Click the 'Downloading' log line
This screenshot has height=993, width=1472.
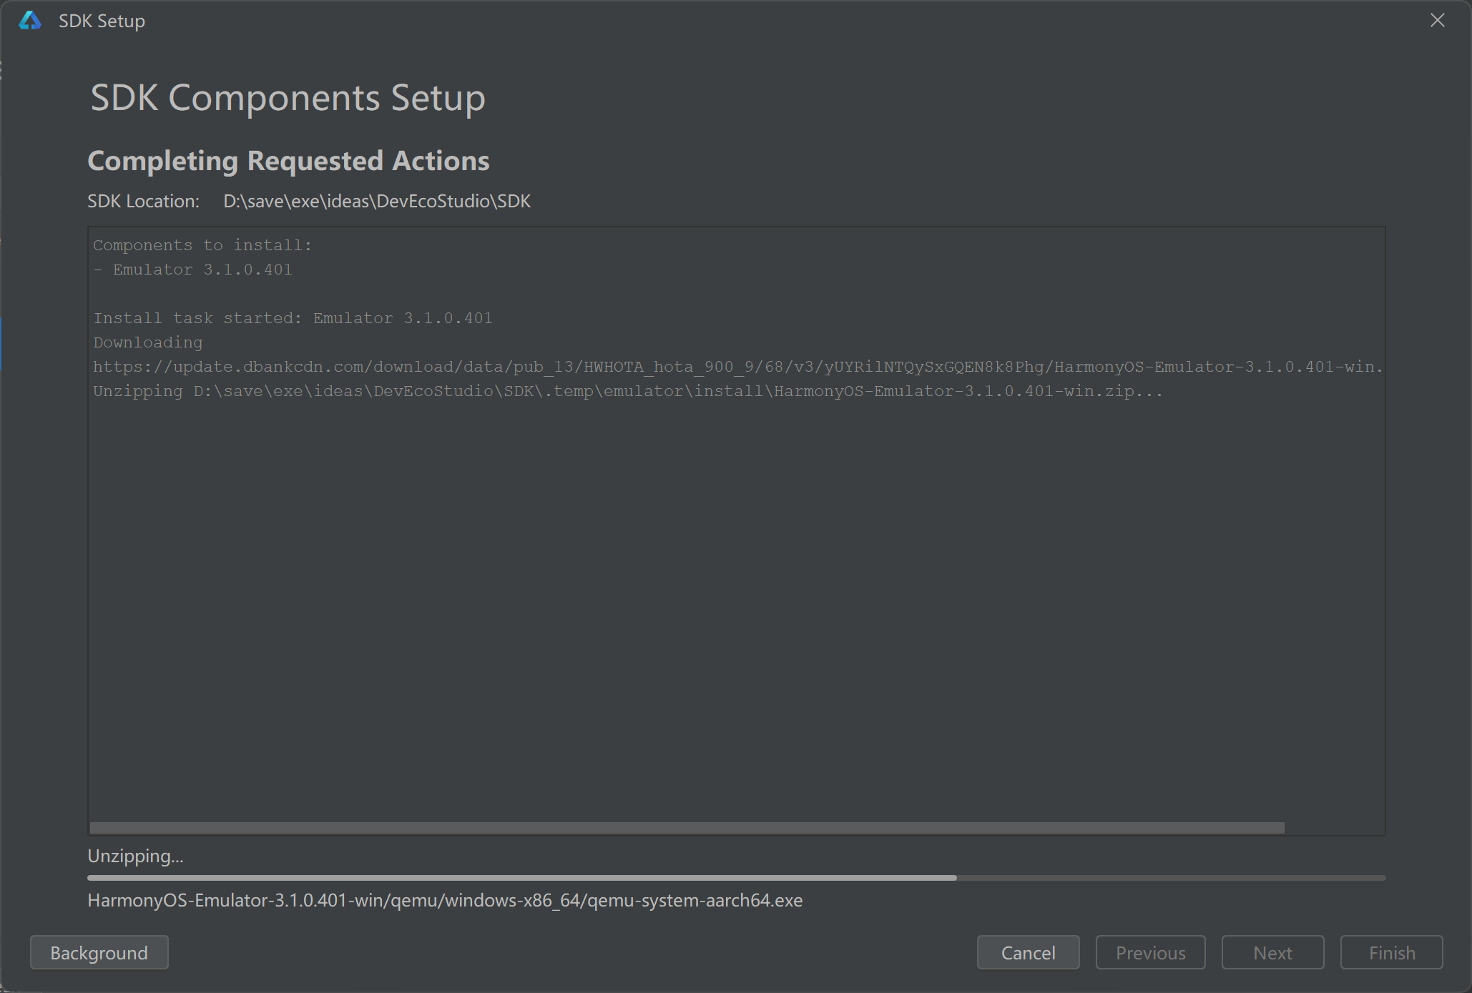[x=148, y=342]
